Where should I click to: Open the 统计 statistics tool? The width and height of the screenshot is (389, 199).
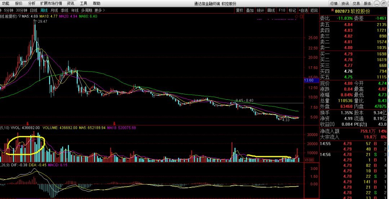260,10
